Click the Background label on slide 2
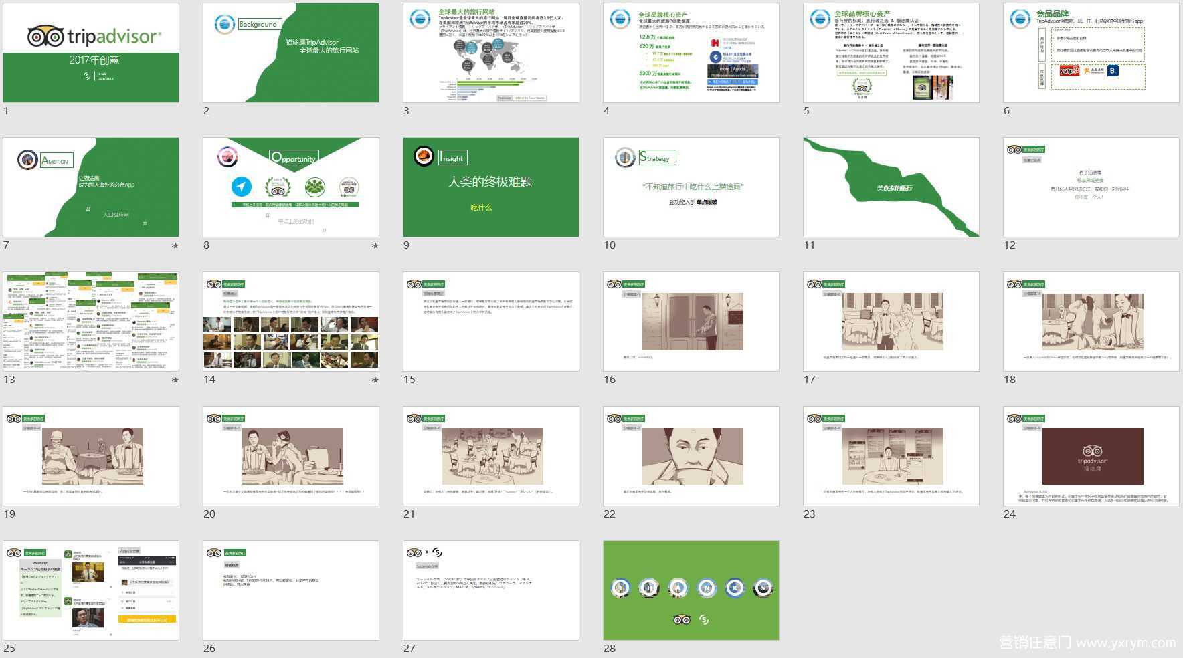1183x658 pixels. point(258,24)
